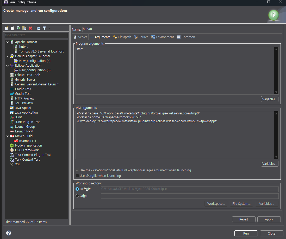Screen dimensions: 286x239
Task: Collapse the Debug Adapter Launcher node
Action: tap(8, 56)
